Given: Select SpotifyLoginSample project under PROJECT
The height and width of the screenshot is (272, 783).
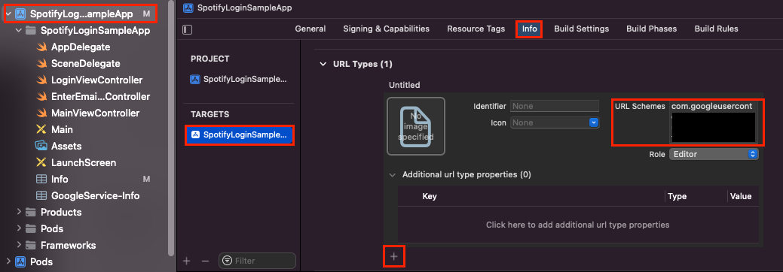Looking at the screenshot, I should [239, 79].
